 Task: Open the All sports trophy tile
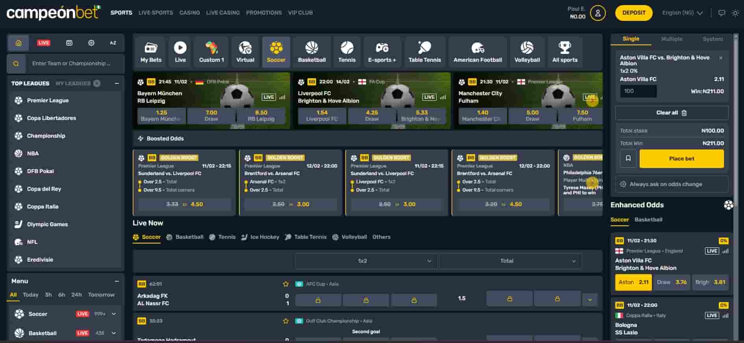(x=565, y=52)
